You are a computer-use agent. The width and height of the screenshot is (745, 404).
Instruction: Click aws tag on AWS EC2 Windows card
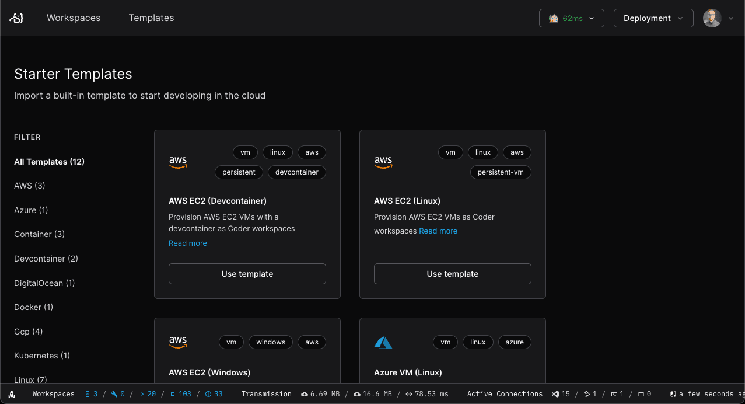click(x=312, y=342)
